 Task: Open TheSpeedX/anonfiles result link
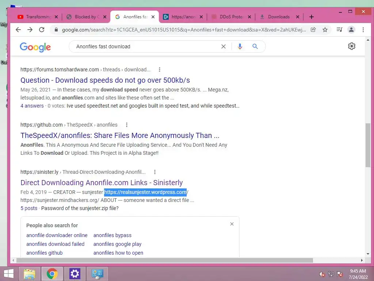[120, 135]
